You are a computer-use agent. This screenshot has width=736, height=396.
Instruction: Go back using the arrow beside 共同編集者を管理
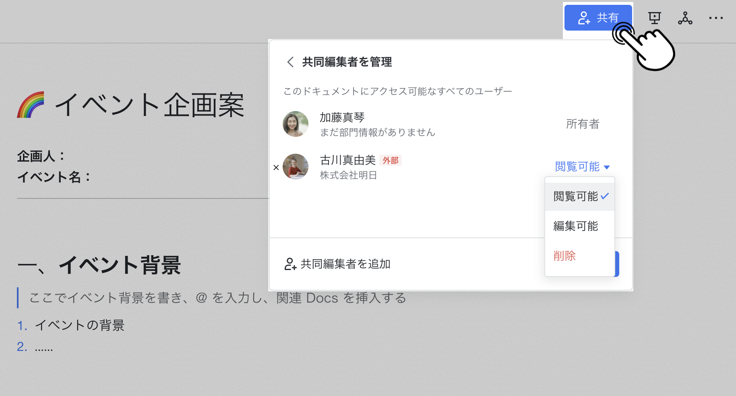(x=290, y=62)
